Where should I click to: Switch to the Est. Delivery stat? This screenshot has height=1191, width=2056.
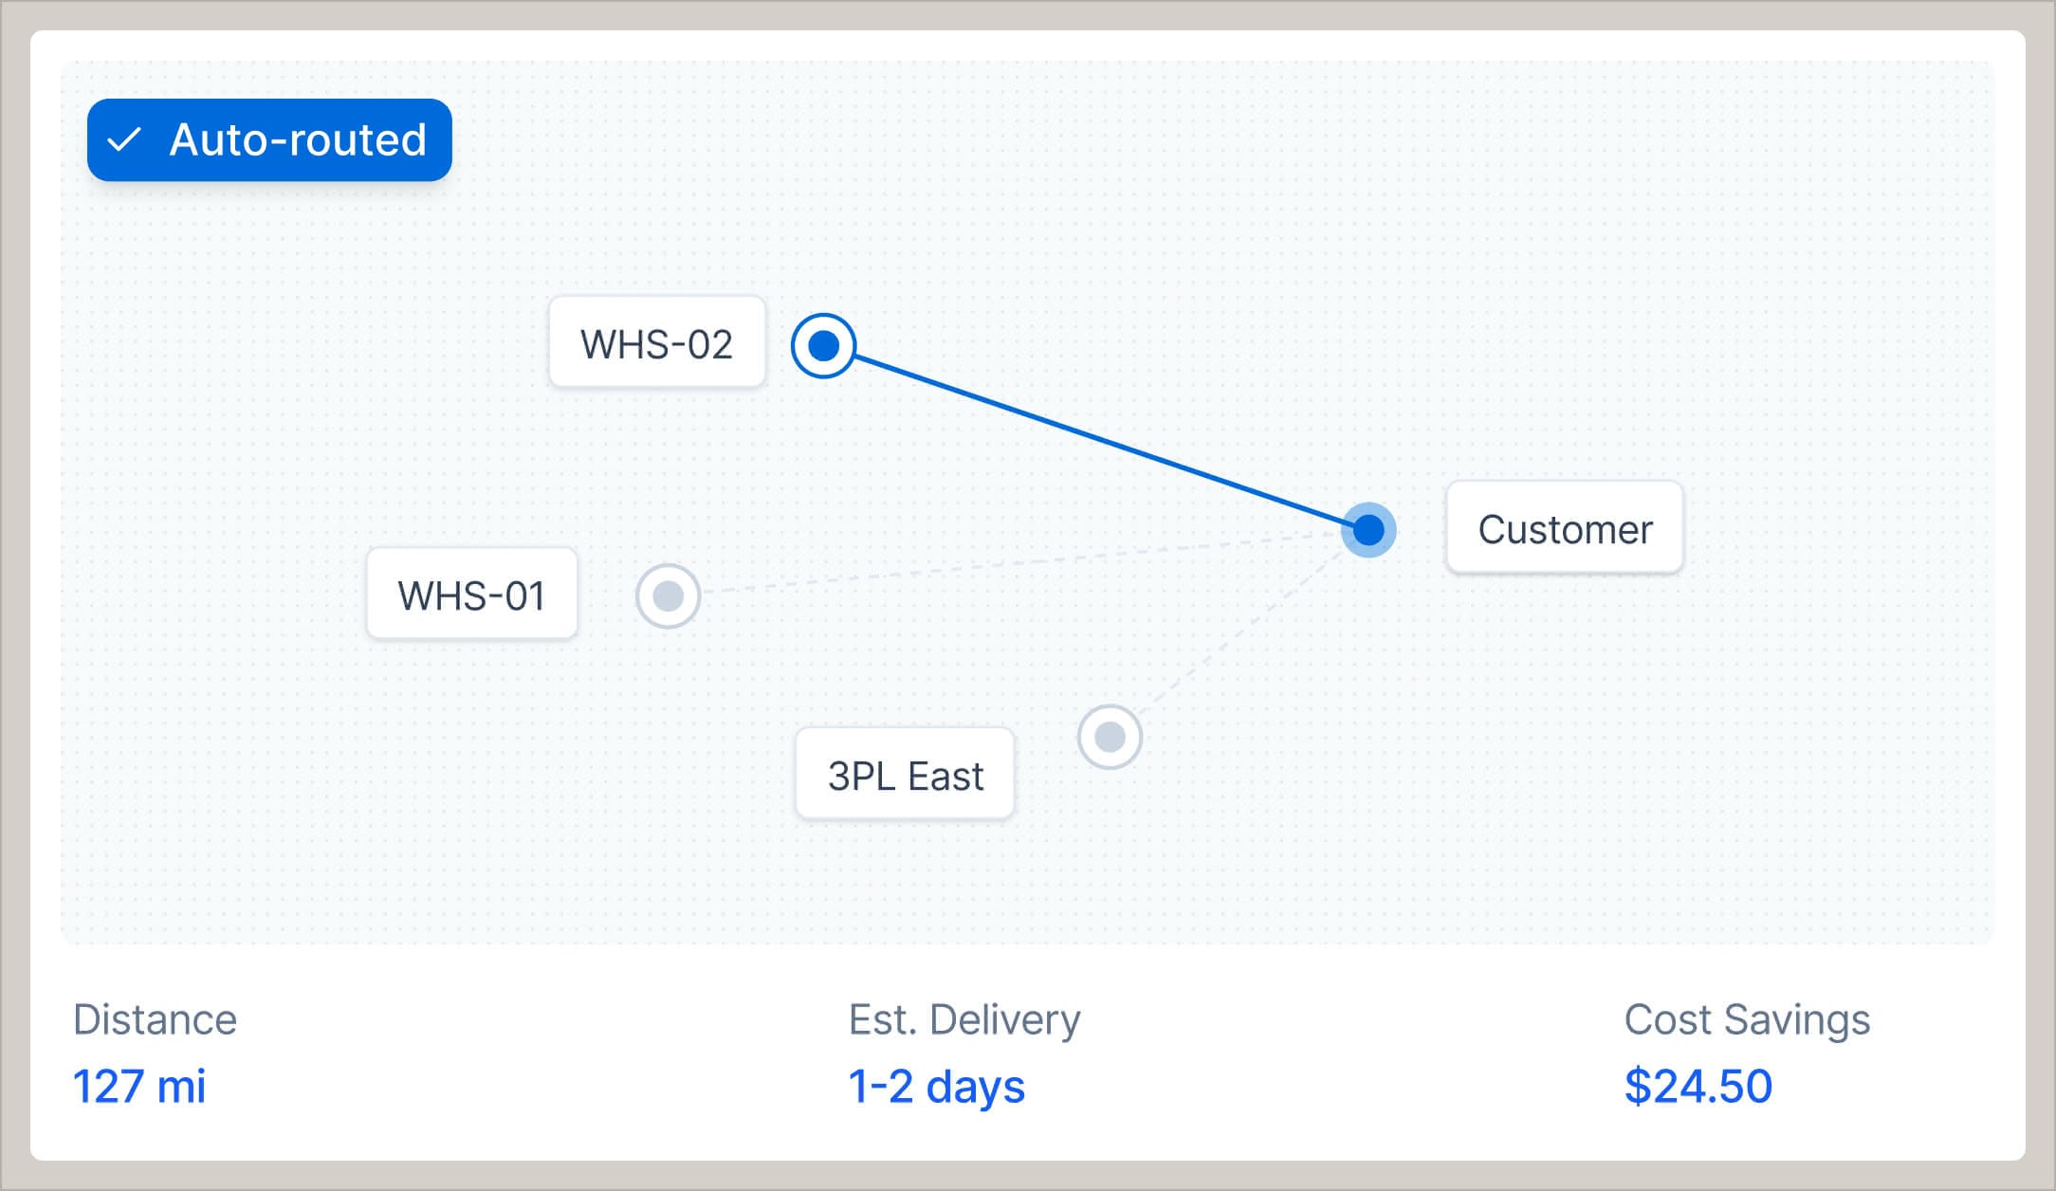point(964,1019)
